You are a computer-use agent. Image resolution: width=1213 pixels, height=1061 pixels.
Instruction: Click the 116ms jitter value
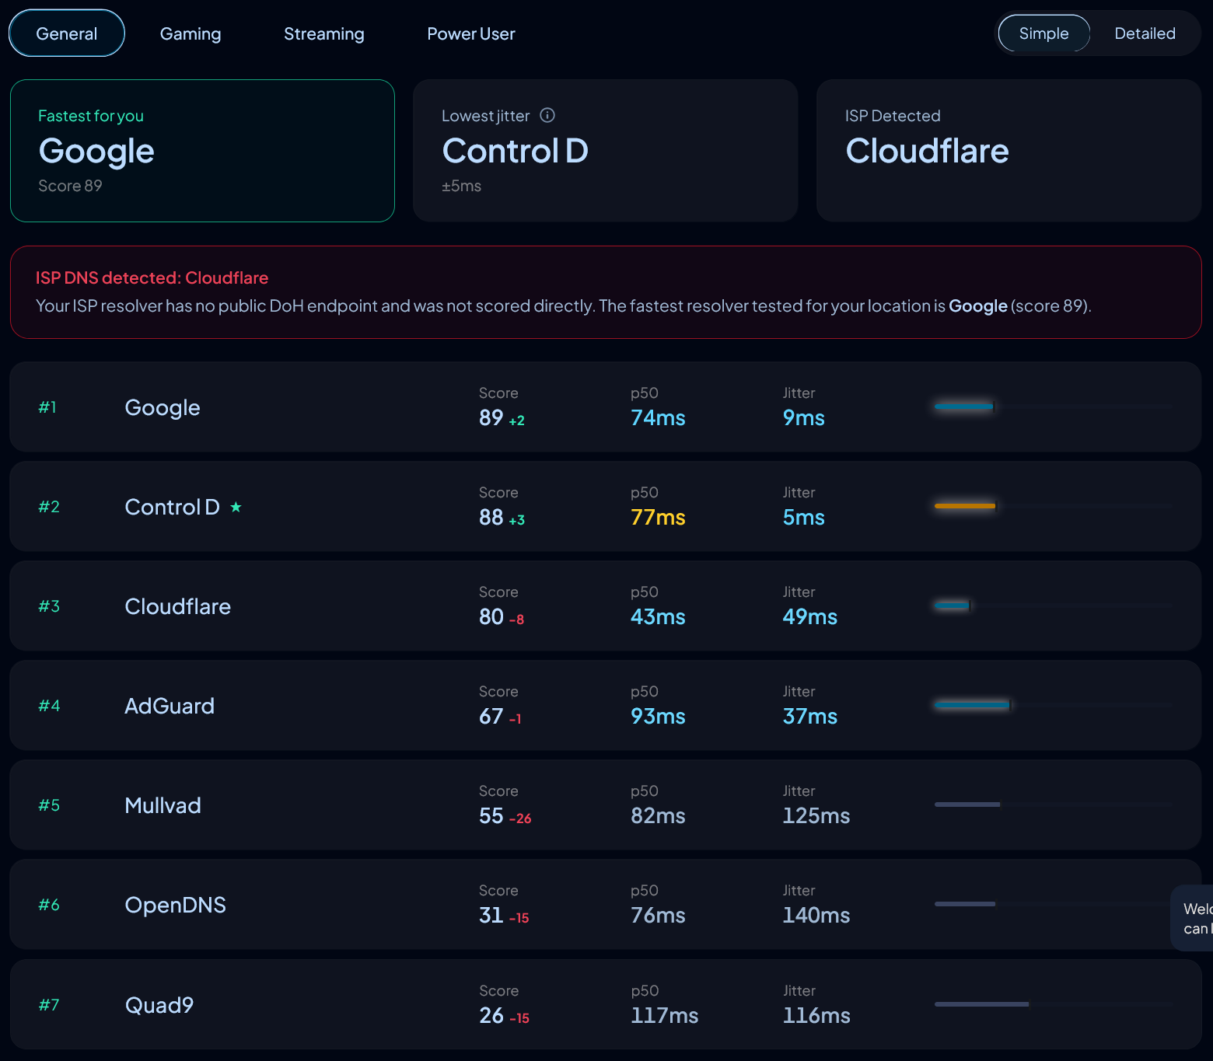tap(816, 1016)
